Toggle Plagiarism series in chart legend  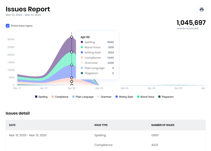point(166,97)
